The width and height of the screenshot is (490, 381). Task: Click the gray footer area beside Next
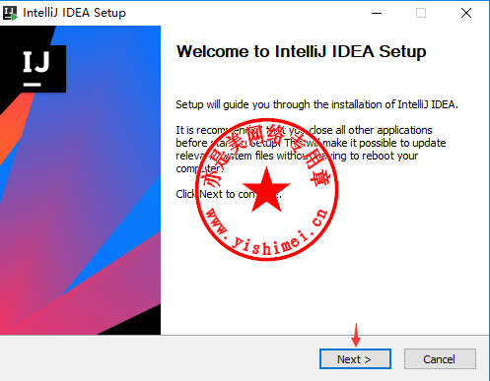pyautogui.click(x=158, y=358)
